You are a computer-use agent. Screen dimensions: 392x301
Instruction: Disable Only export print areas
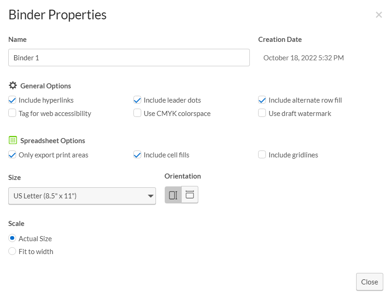coord(12,155)
